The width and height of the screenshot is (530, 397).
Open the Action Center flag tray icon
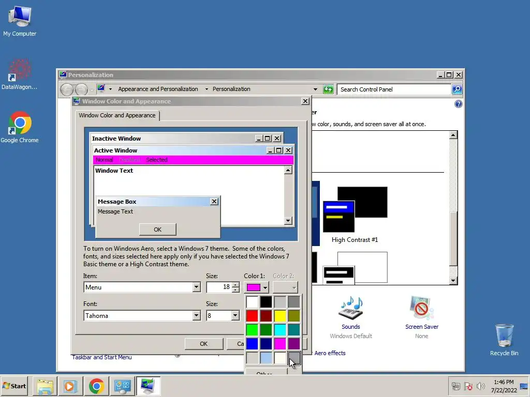[468, 386]
